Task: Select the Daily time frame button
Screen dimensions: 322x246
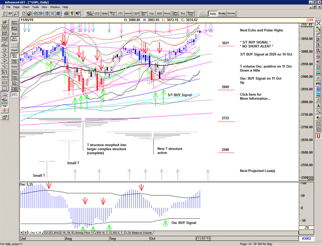Action: 212,14
